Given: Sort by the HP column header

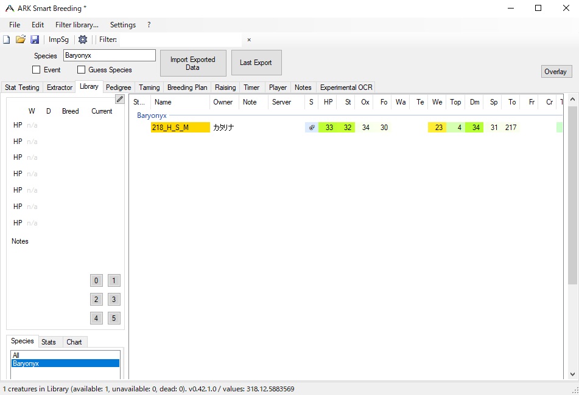Looking at the screenshot, I should [328, 102].
